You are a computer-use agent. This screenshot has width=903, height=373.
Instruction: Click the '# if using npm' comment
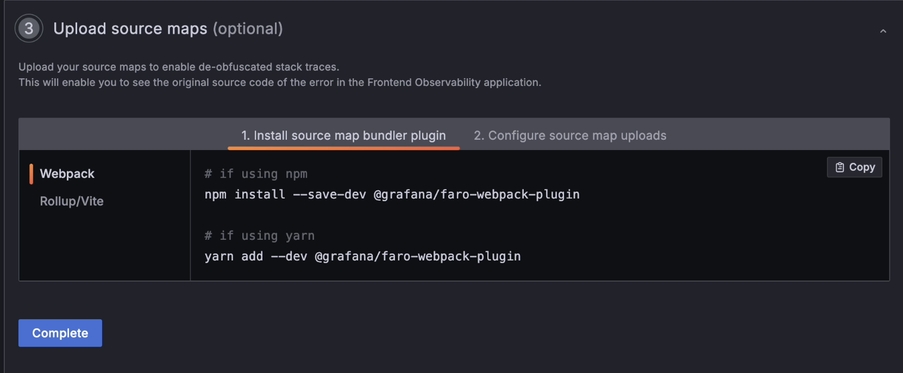tap(256, 174)
